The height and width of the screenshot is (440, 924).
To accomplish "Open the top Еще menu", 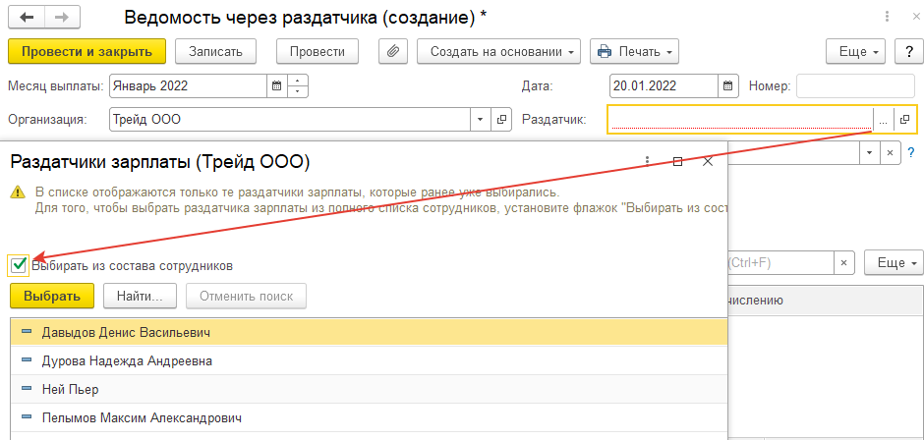I will tap(857, 51).
